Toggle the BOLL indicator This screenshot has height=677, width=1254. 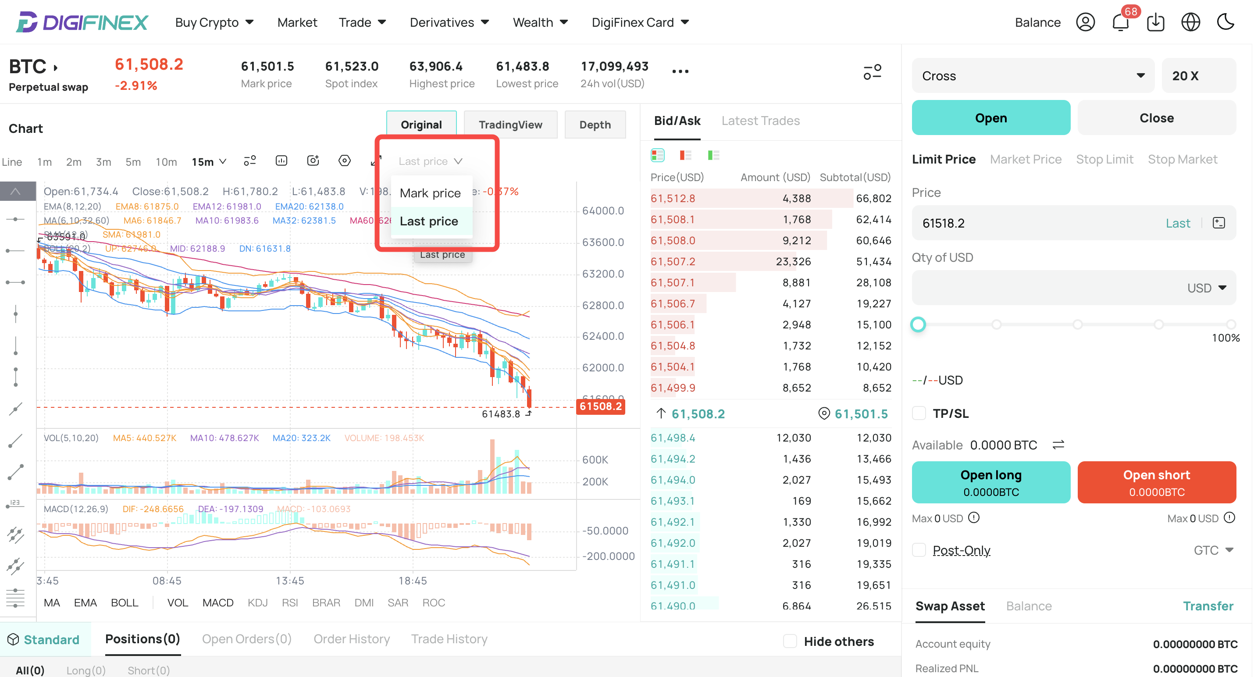pyautogui.click(x=125, y=602)
